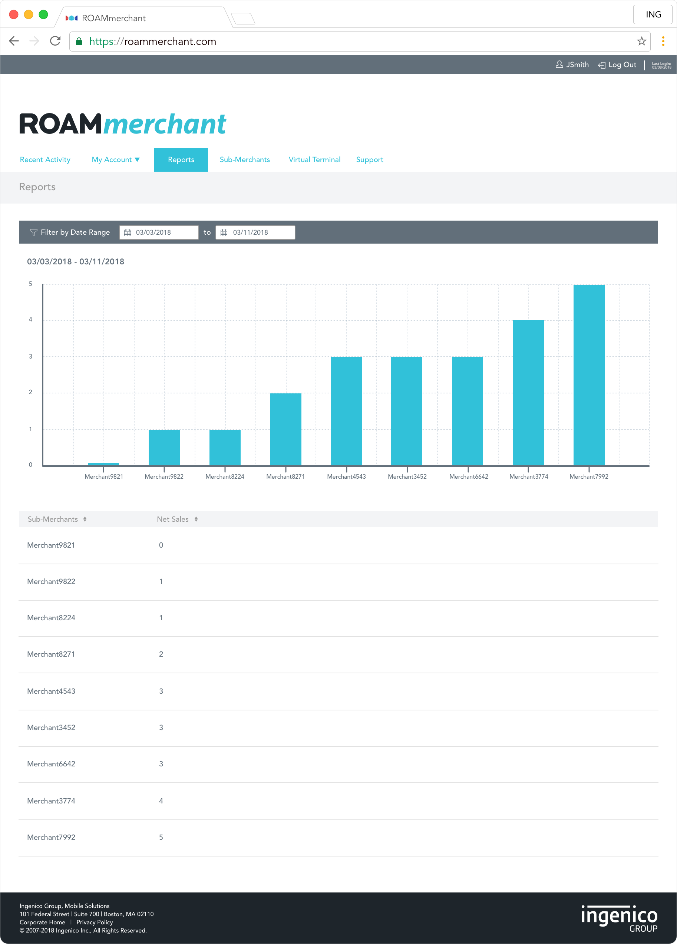Viewport: 677px width, 944px height.
Task: Click the Merchant9821 chart axis label
Action: pyautogui.click(x=103, y=476)
